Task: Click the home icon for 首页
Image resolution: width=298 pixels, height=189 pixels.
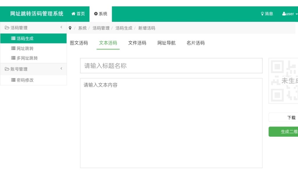Action: coord(73,14)
